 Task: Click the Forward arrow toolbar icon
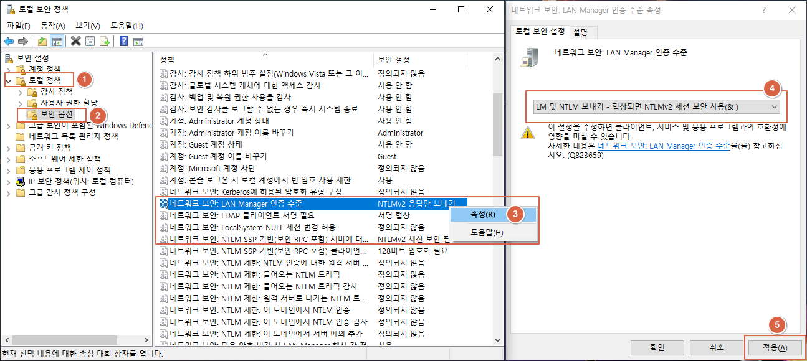pos(23,41)
